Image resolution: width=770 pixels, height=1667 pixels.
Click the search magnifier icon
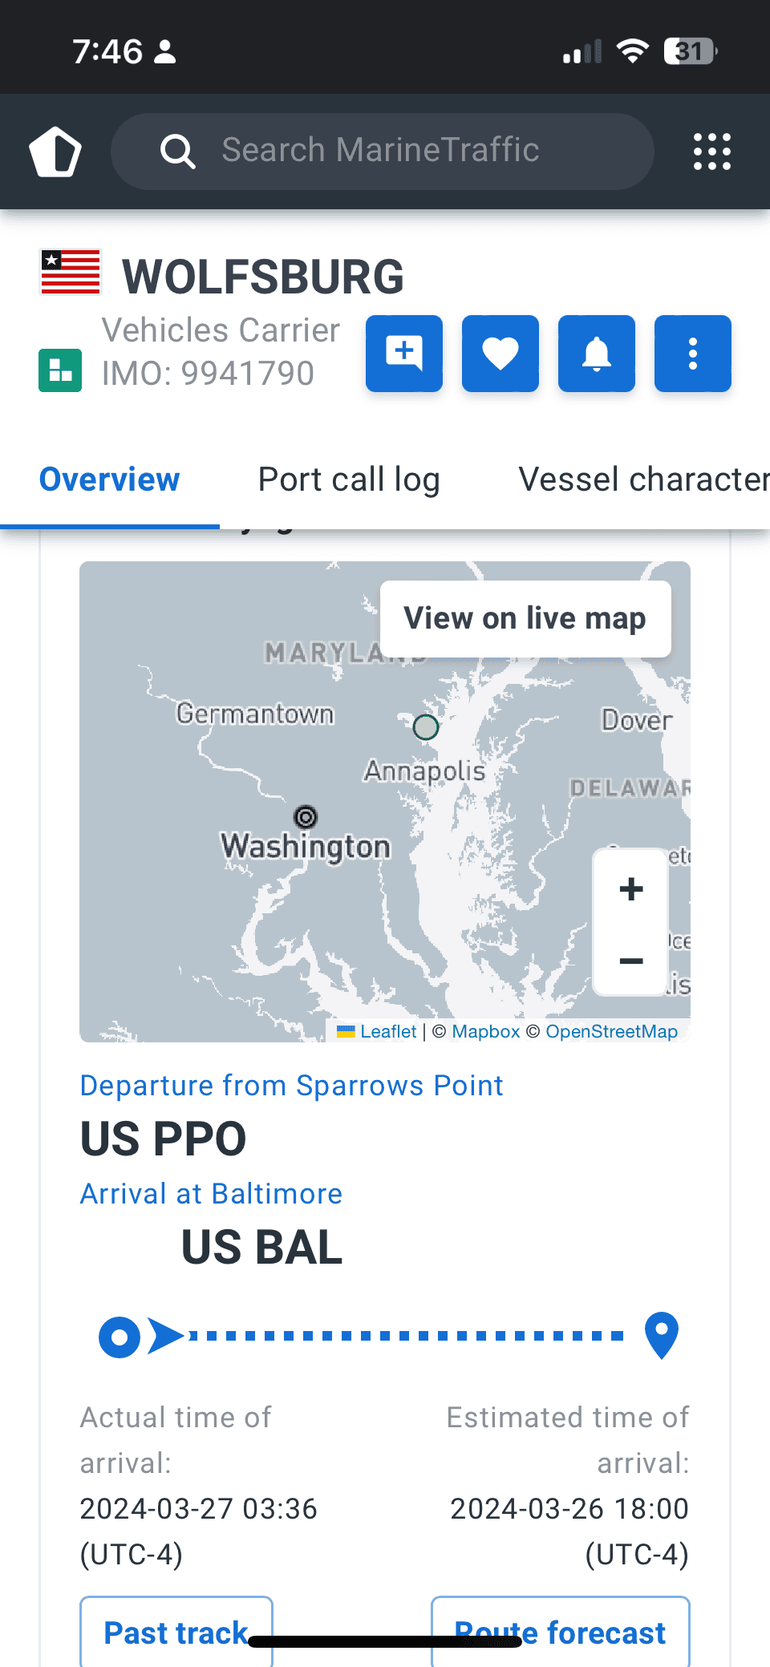178,151
